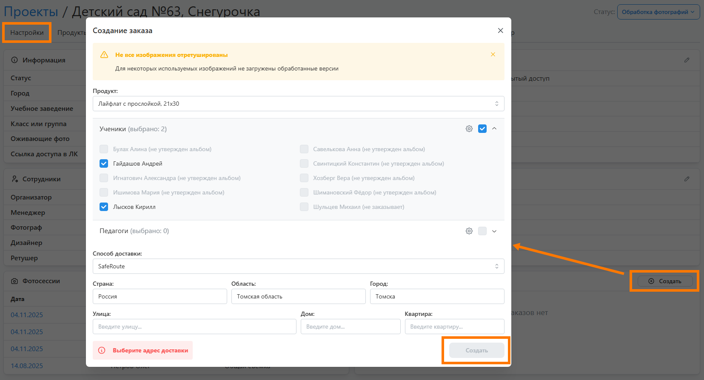Open the Способ доставки dropdown

[x=298, y=266]
